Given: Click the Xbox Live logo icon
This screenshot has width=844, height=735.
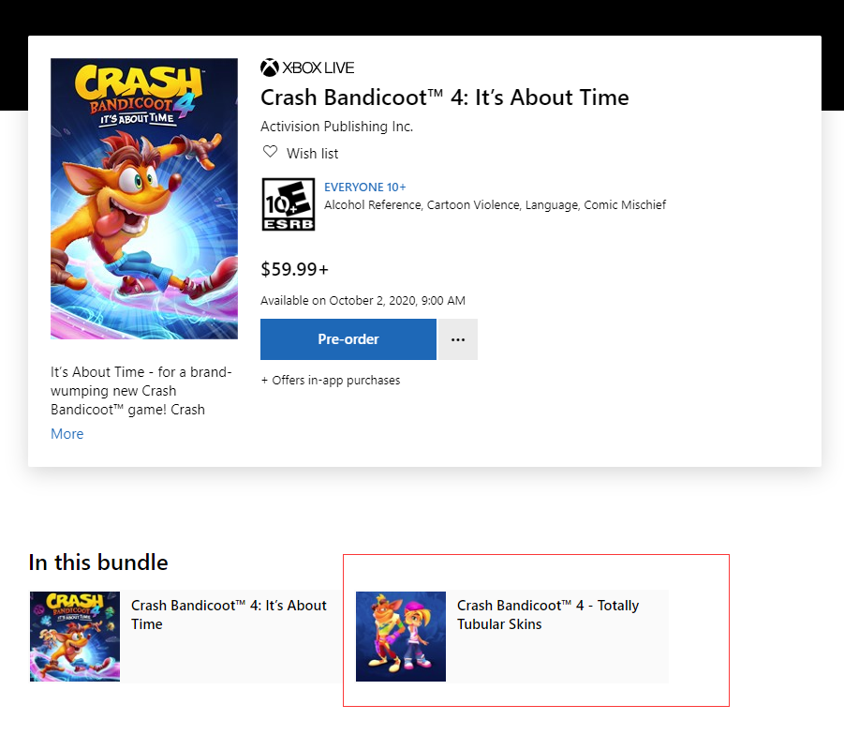Looking at the screenshot, I should point(270,67).
